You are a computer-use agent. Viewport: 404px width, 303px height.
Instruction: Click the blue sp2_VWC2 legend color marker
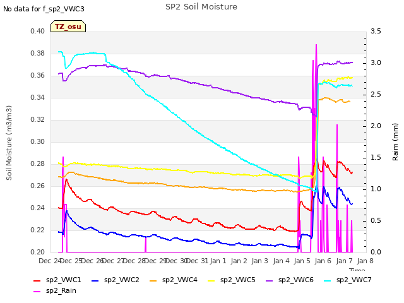tap(95, 280)
